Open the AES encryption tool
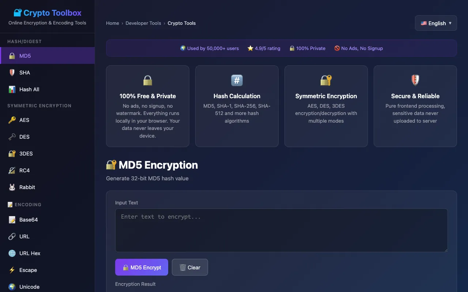This screenshot has width=468, height=292. (48, 120)
